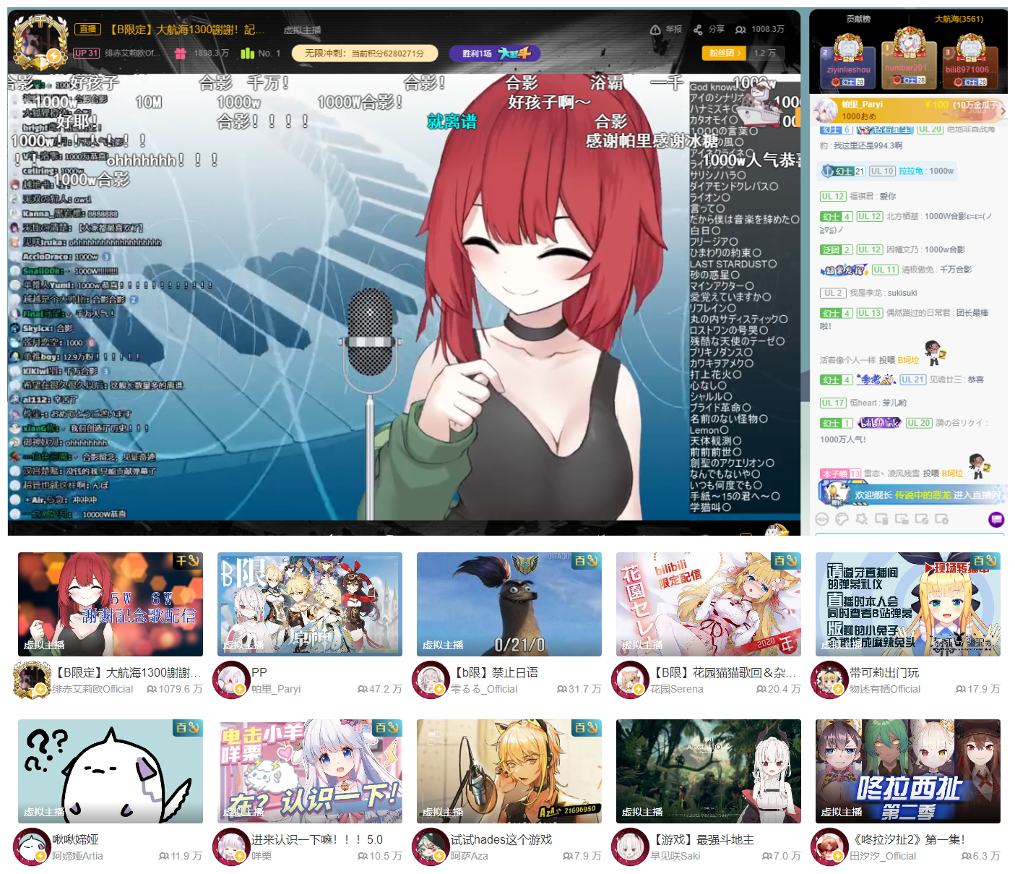
Task: Open stream title 带可莉出门玩
Action: point(884,672)
